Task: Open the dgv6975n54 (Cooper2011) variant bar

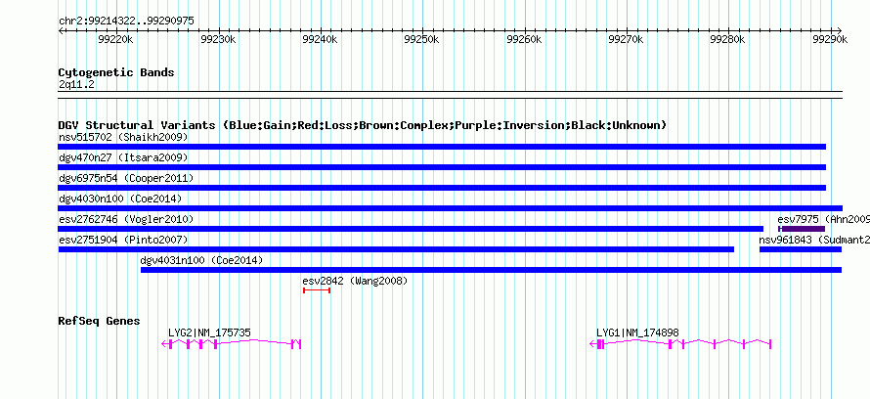Action: (442, 188)
